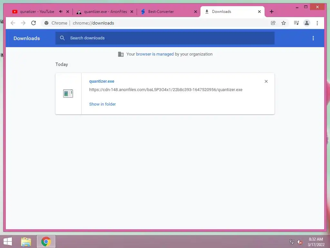
Task: Close the quantizer.exe - AnonFiles tab
Action: click(x=132, y=12)
